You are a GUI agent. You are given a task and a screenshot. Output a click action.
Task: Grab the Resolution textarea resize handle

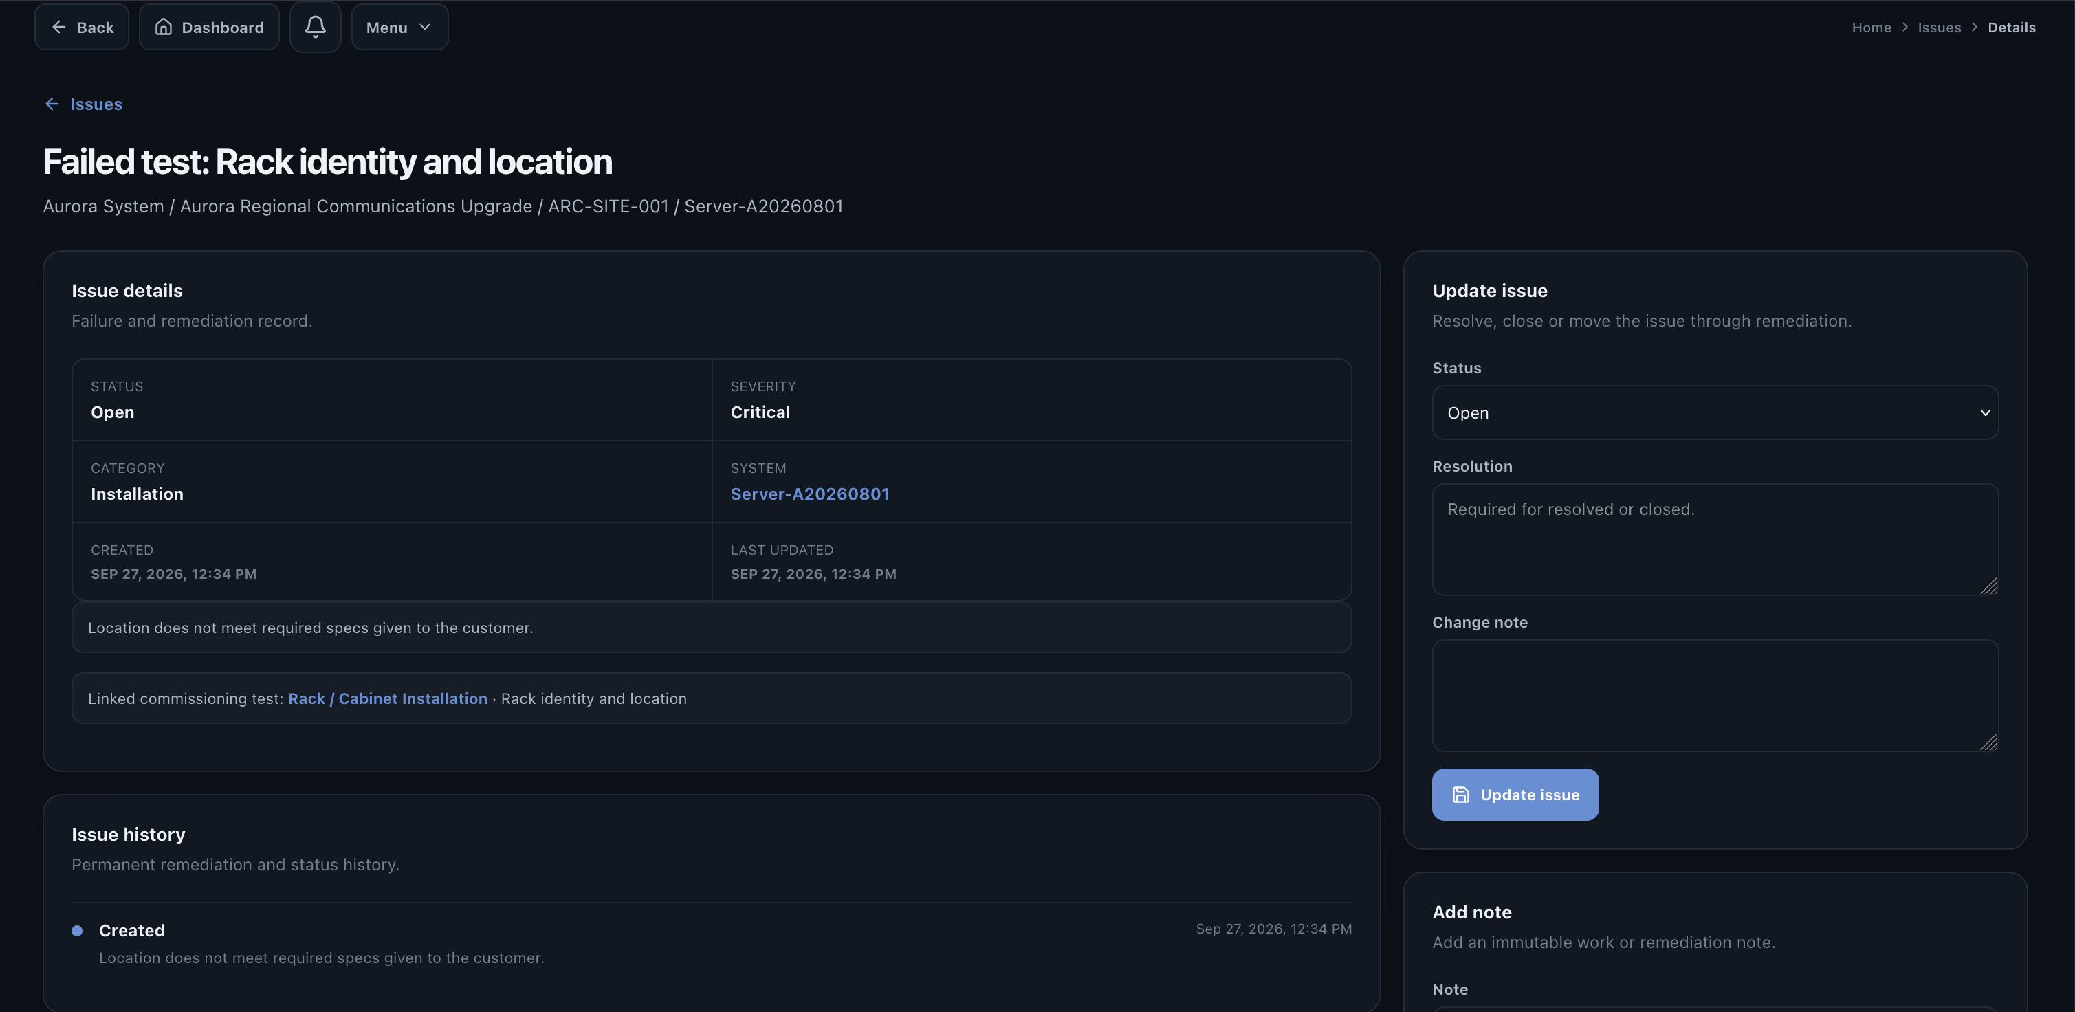click(x=1989, y=586)
